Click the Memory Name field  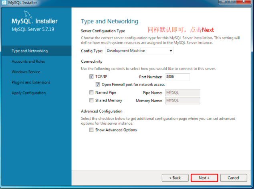(183, 100)
